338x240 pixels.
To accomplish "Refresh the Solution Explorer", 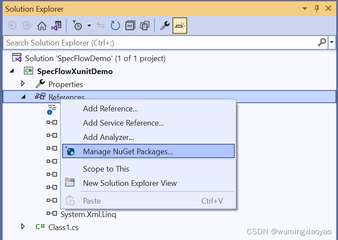I will pos(115,26).
